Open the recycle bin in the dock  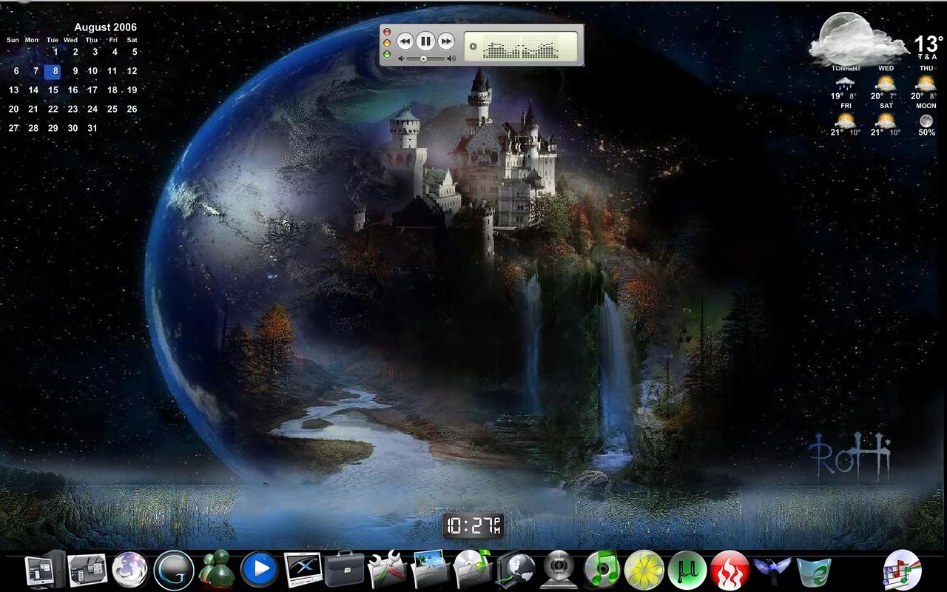coord(814,571)
